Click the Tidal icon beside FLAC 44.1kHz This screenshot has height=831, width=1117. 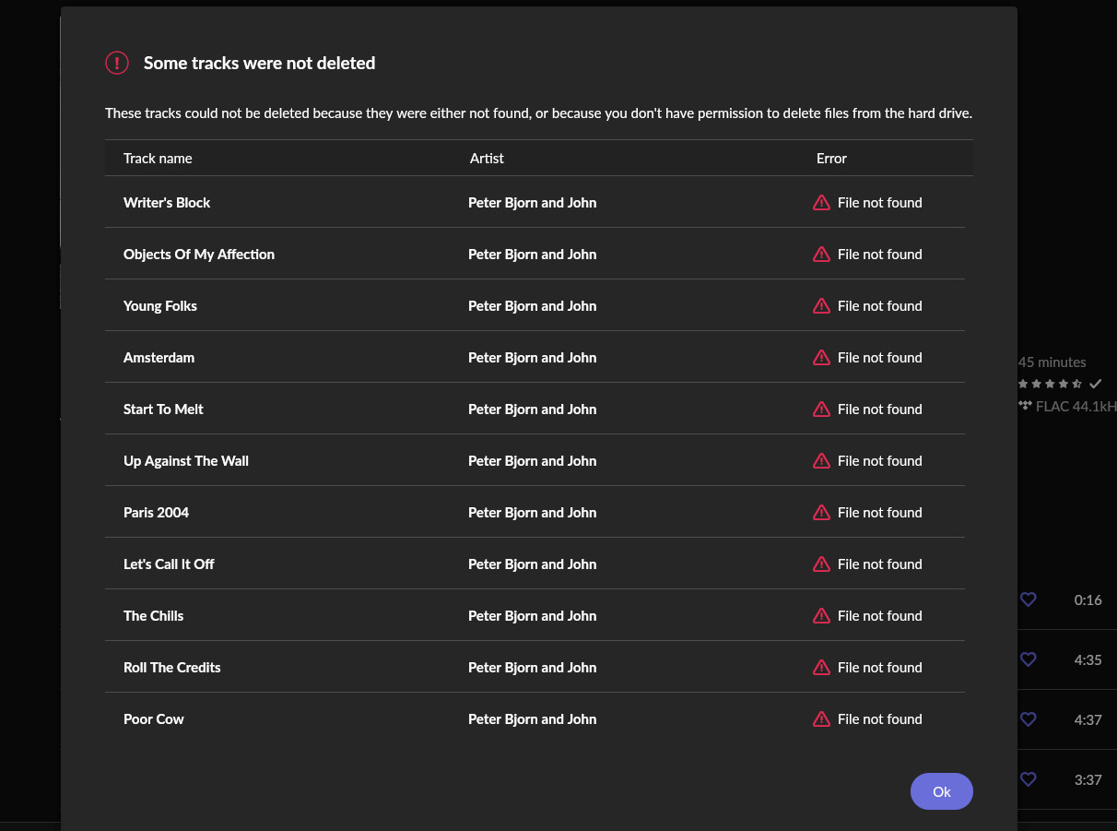(1026, 406)
